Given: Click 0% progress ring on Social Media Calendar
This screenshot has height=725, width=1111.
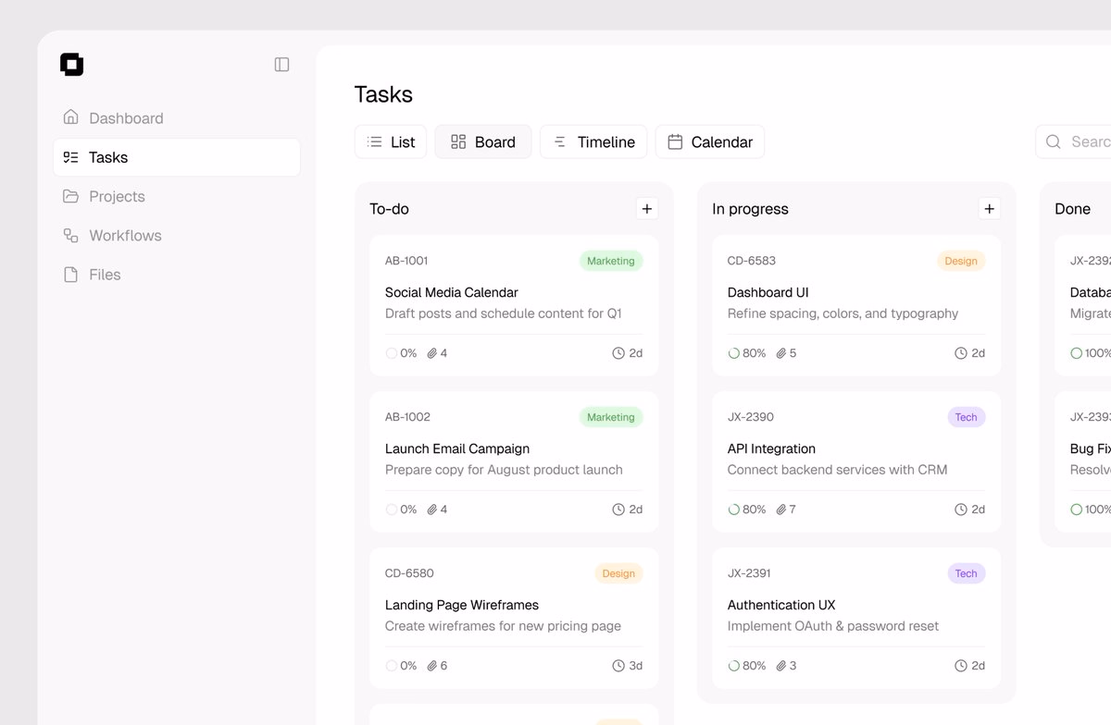Looking at the screenshot, I should pos(392,353).
